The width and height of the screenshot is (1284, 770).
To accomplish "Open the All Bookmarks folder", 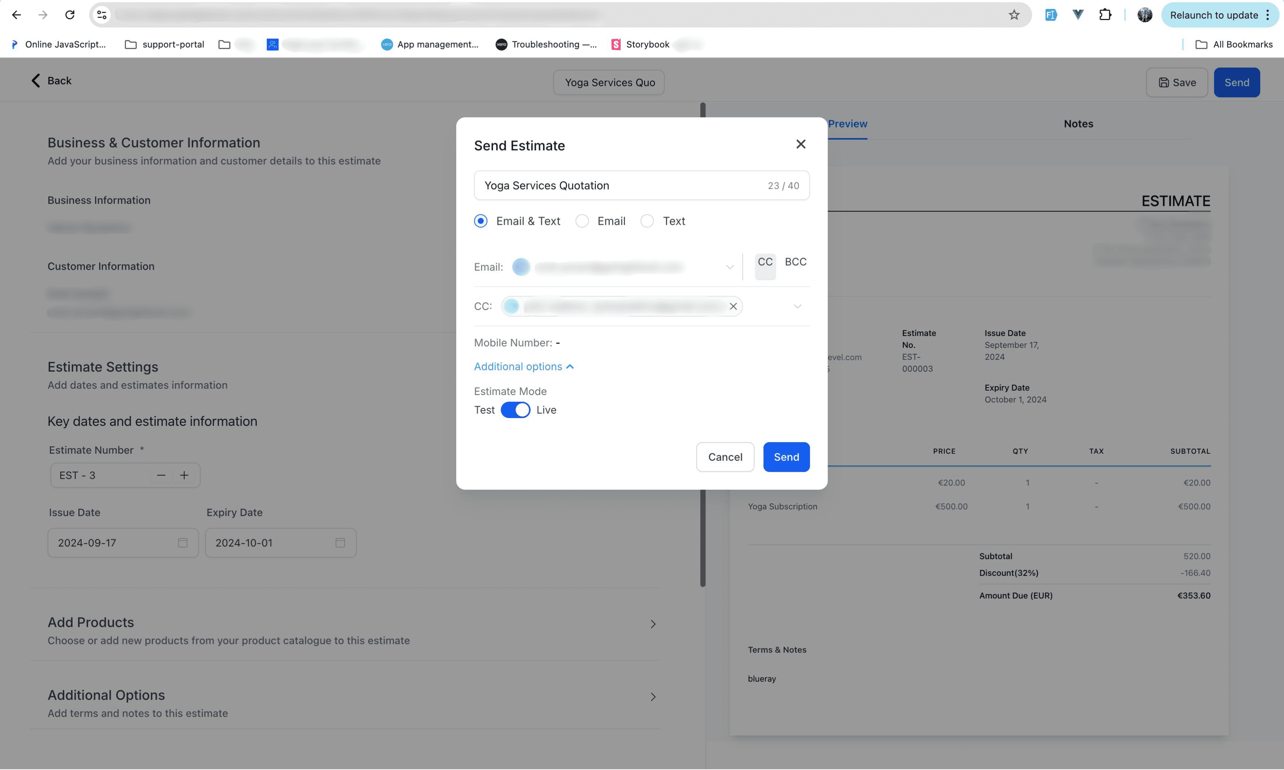I will [1234, 45].
